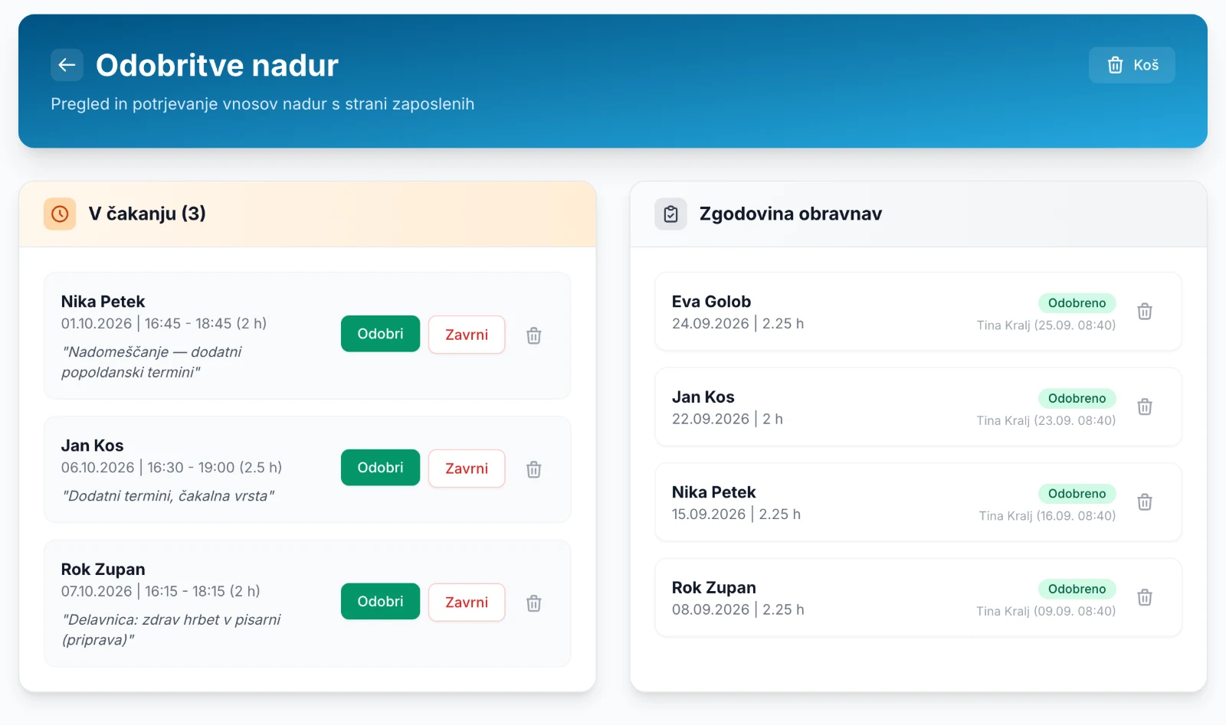
Task: Click Odobreno badge on Jan Kos's history record
Action: point(1077,398)
